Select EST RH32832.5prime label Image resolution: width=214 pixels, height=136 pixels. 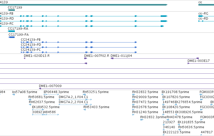[x=145, y=92]
